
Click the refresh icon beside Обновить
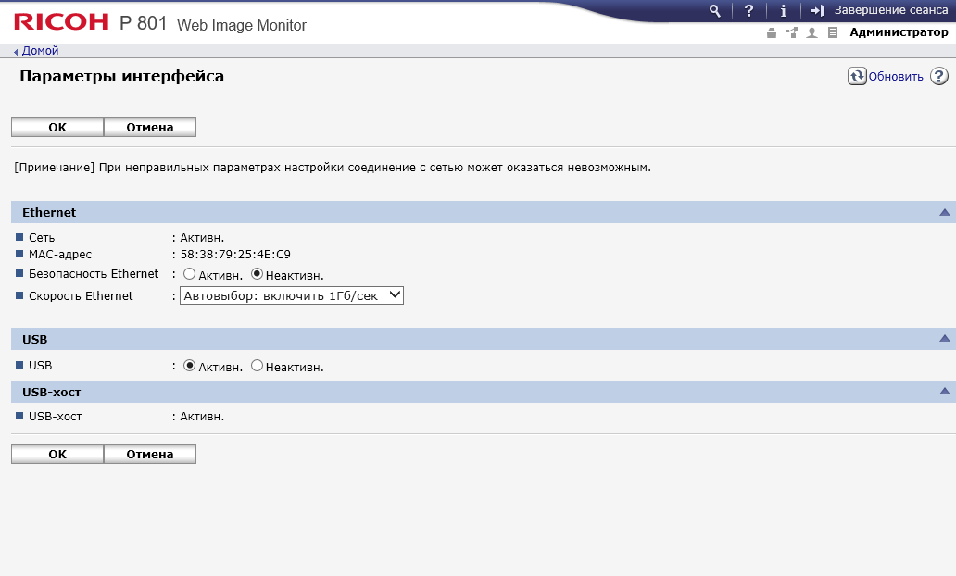pyautogui.click(x=857, y=77)
